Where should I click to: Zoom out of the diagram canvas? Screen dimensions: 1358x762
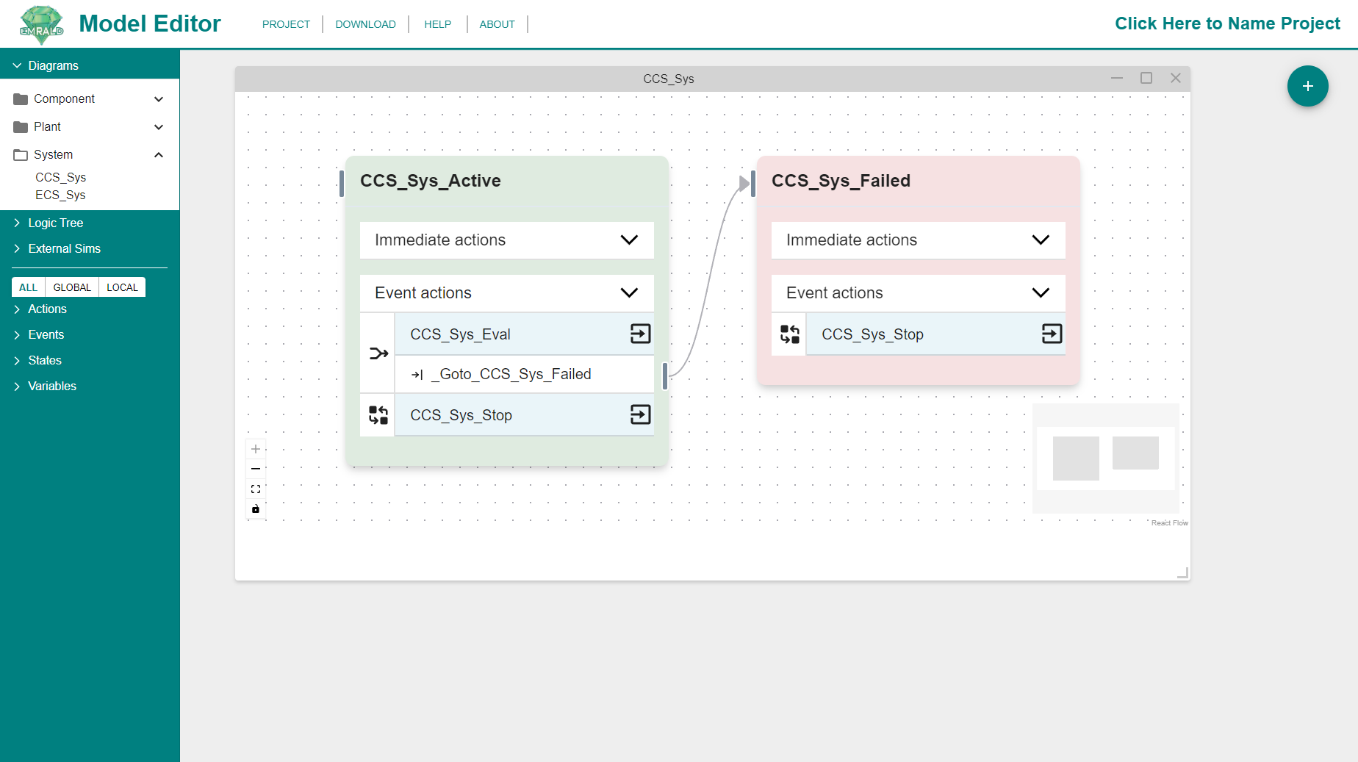tap(256, 469)
